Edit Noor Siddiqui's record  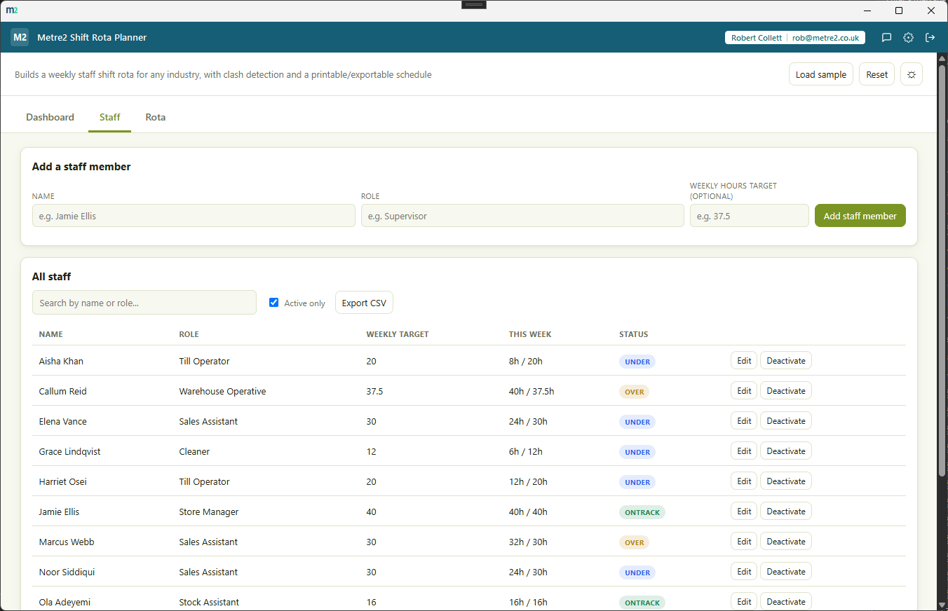[x=744, y=572]
